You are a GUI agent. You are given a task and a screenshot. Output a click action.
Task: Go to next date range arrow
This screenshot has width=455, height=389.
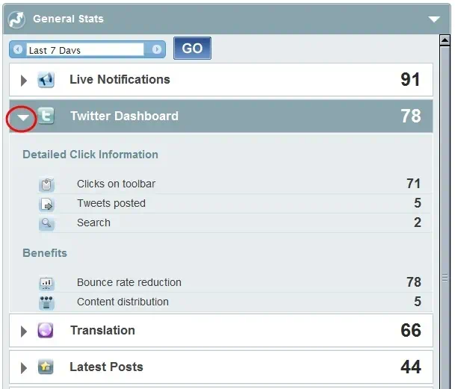pos(157,49)
